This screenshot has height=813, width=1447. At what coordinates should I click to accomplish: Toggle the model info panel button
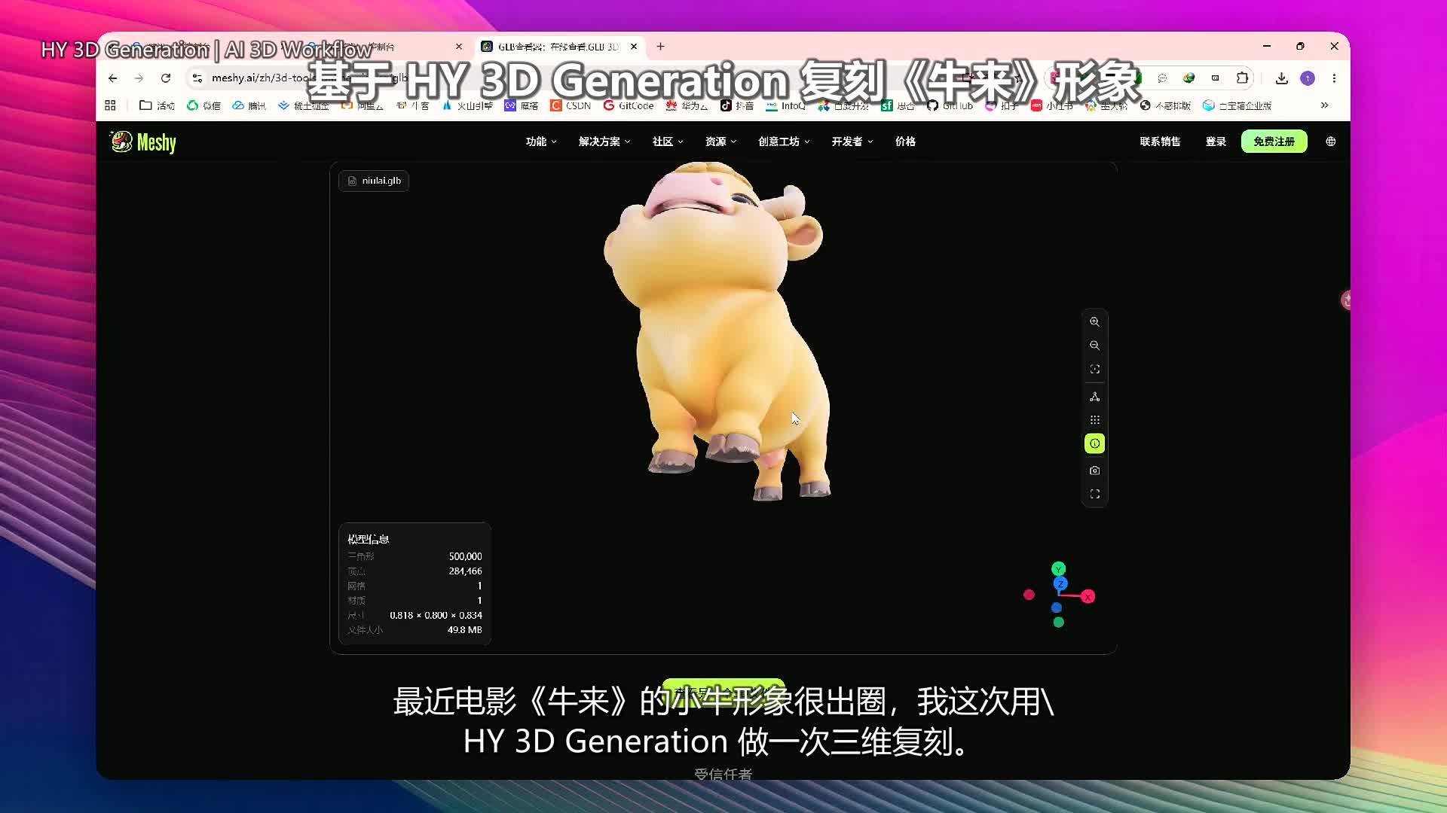[x=1094, y=444]
